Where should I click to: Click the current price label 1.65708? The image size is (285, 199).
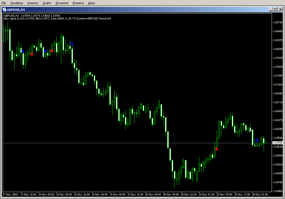point(277,143)
